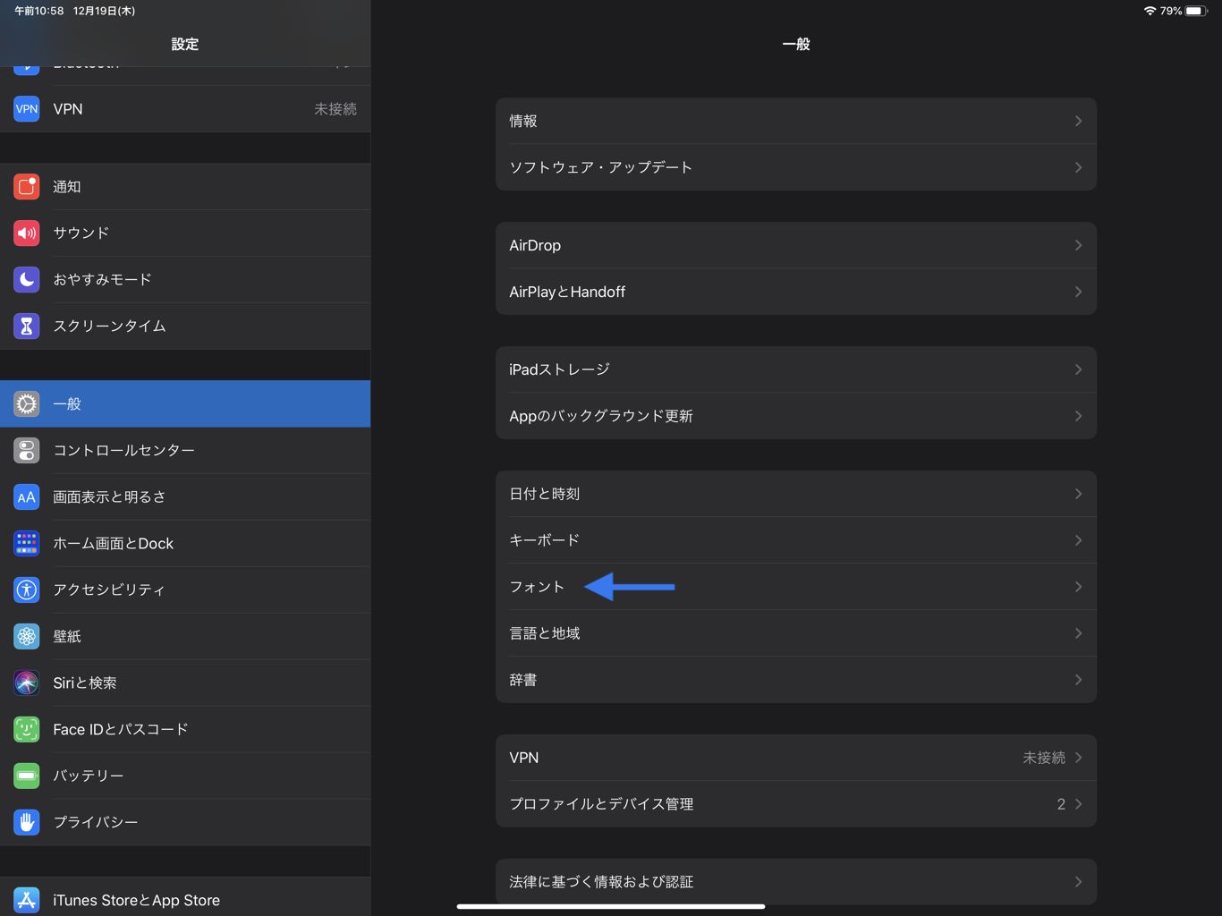
Task: Tap the Siriと検索 icon
Action: pos(27,683)
